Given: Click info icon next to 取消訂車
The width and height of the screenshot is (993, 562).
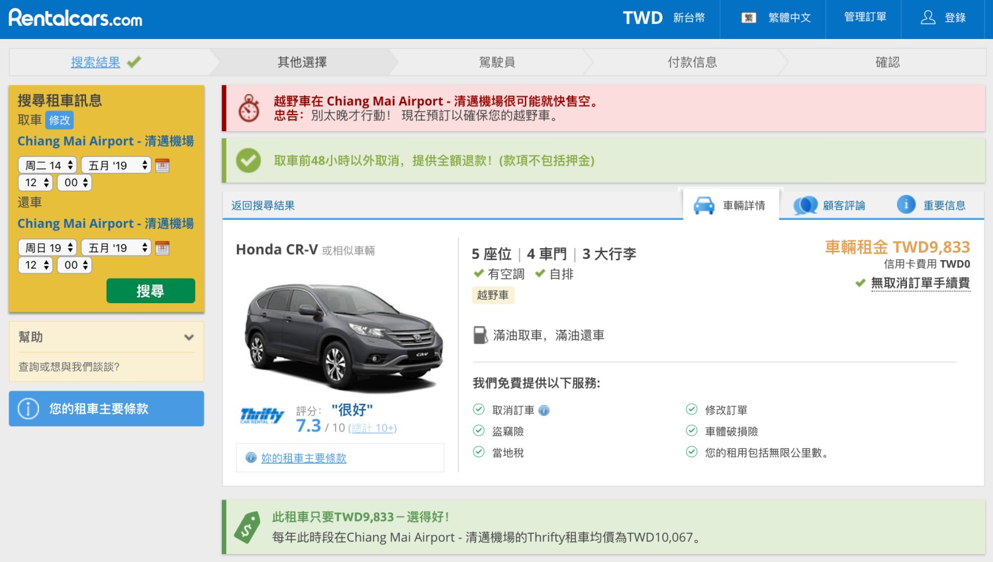Looking at the screenshot, I should (544, 410).
